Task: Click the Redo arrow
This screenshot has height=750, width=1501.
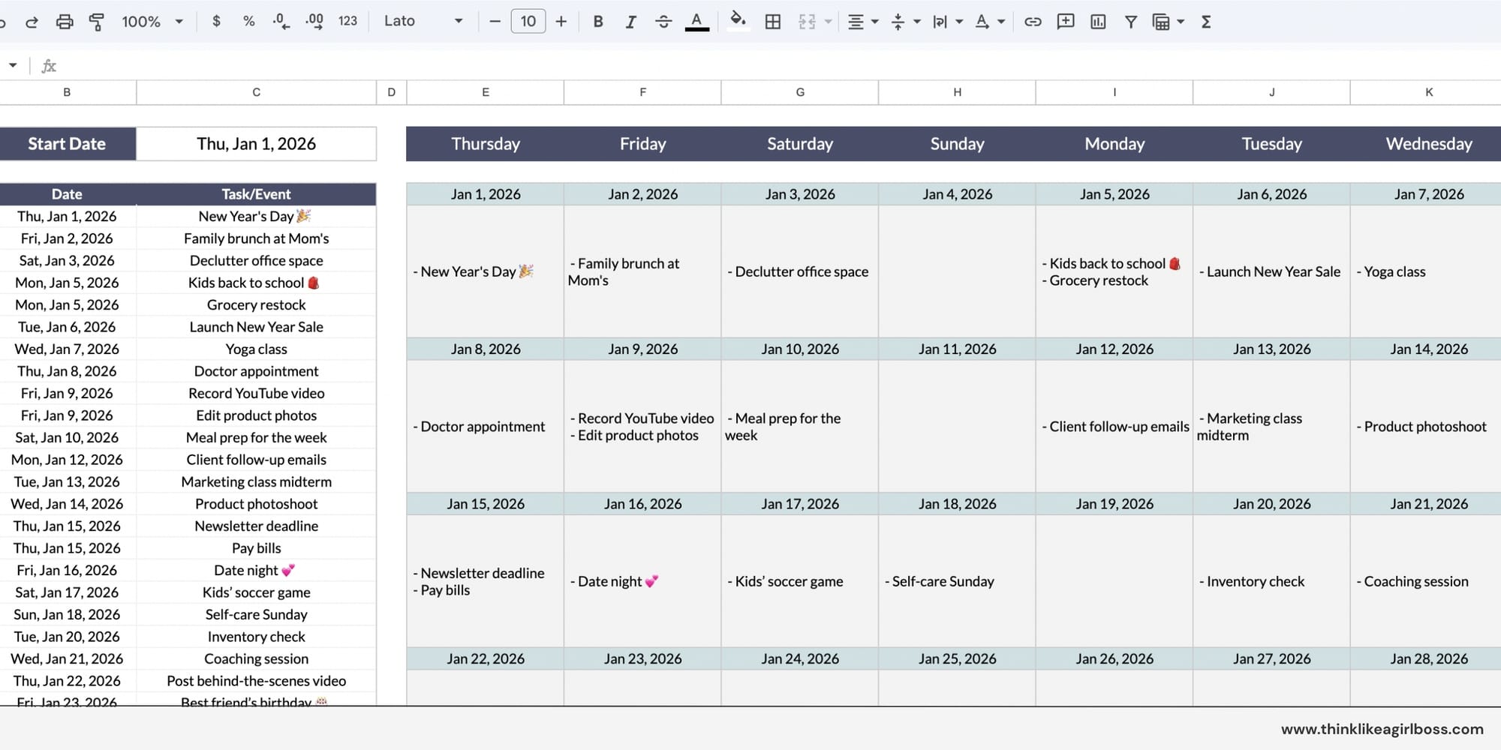Action: click(x=32, y=22)
